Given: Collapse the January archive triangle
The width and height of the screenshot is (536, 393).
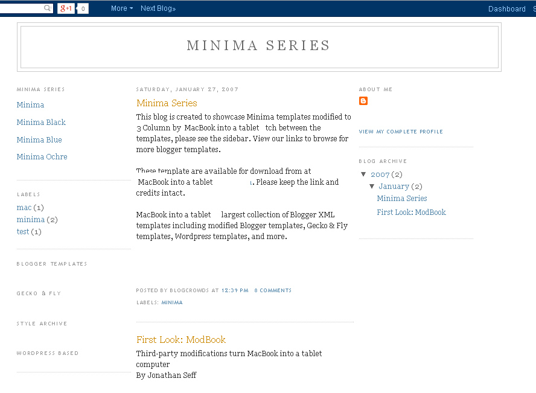Looking at the screenshot, I should coord(372,187).
